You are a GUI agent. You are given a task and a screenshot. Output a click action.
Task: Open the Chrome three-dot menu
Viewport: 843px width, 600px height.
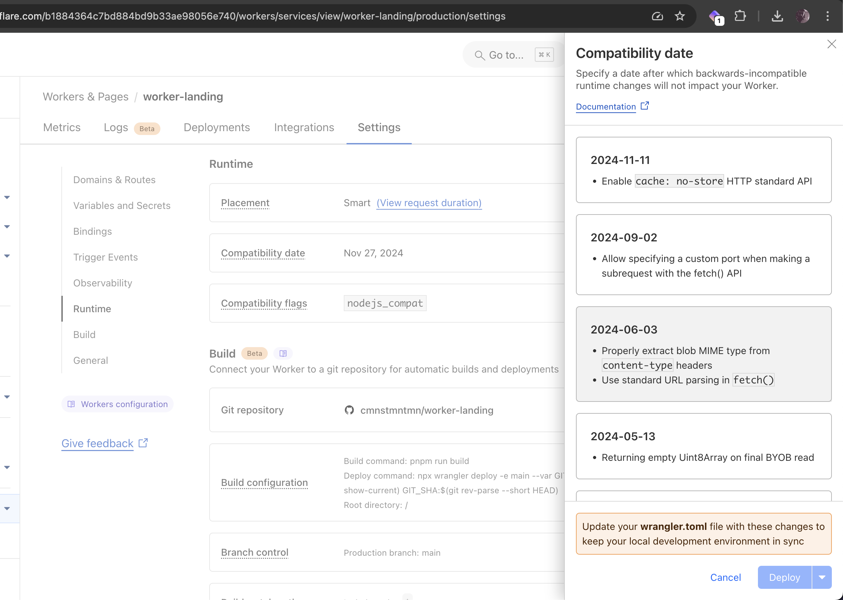tap(828, 16)
